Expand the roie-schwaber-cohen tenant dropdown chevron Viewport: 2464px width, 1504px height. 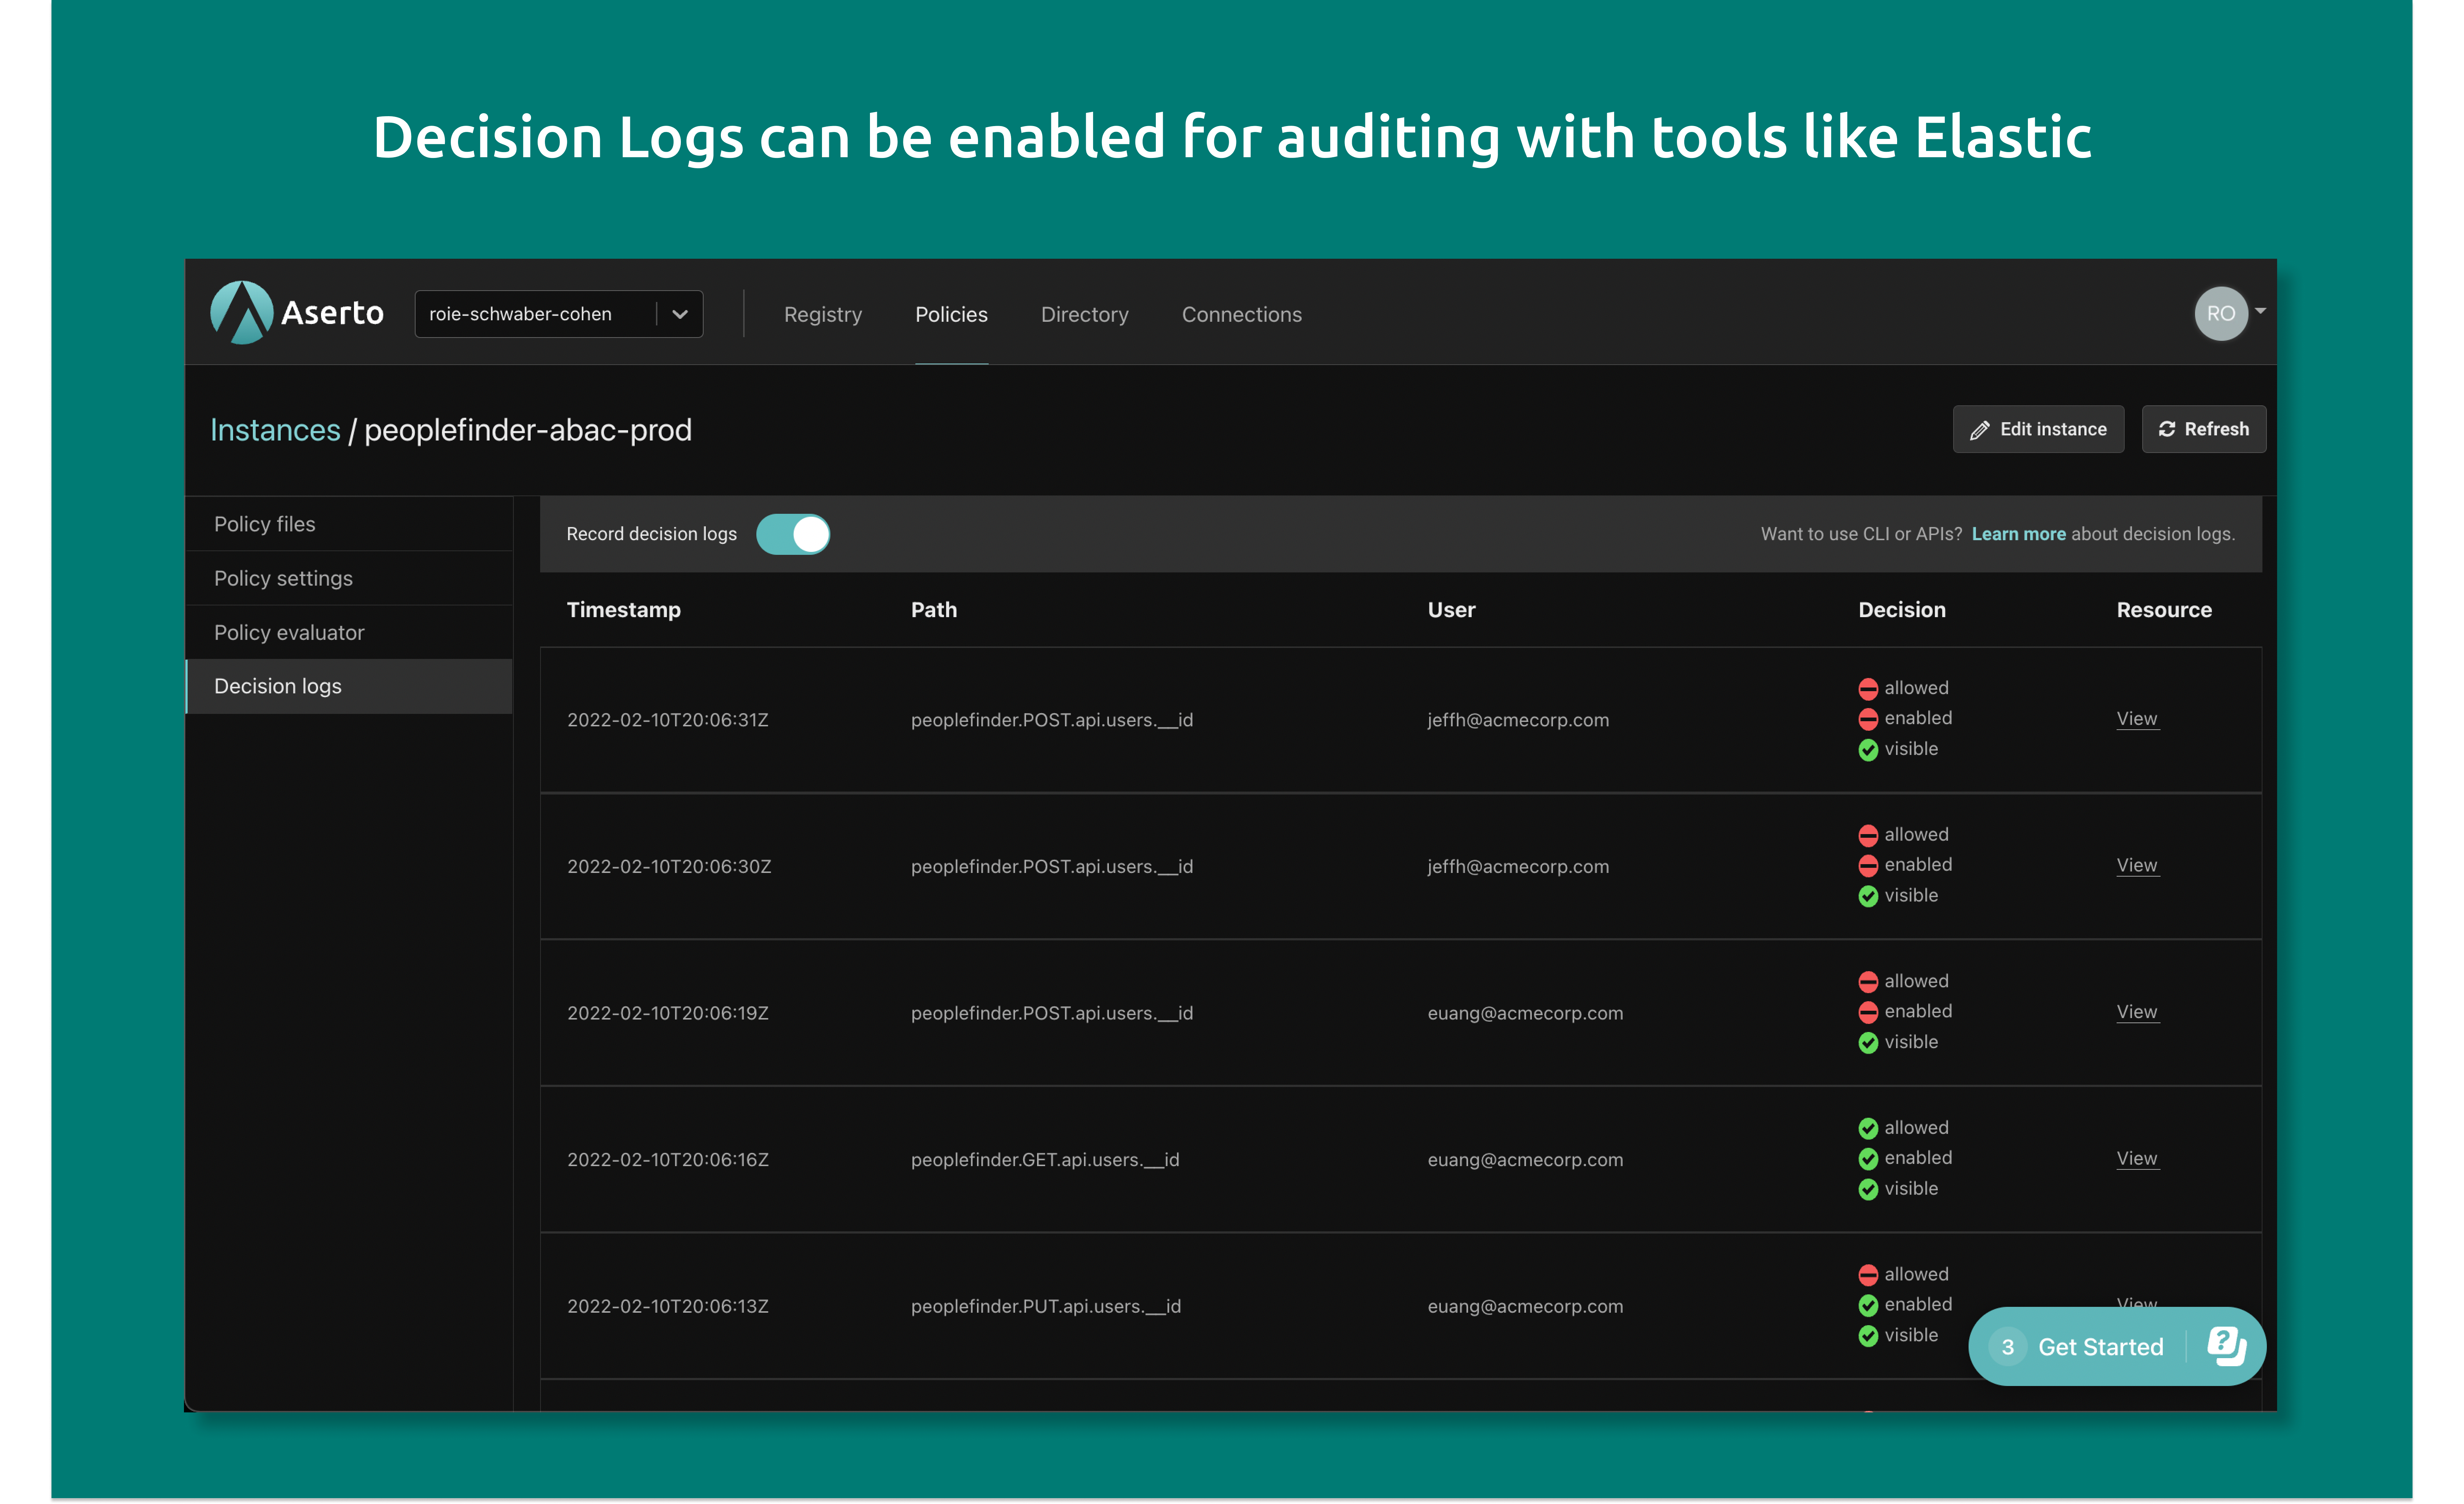(680, 314)
